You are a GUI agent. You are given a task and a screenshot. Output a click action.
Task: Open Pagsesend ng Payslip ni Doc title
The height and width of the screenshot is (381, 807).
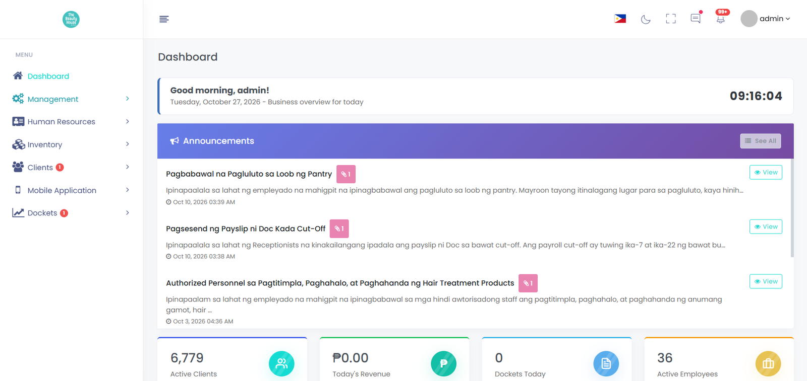(246, 228)
